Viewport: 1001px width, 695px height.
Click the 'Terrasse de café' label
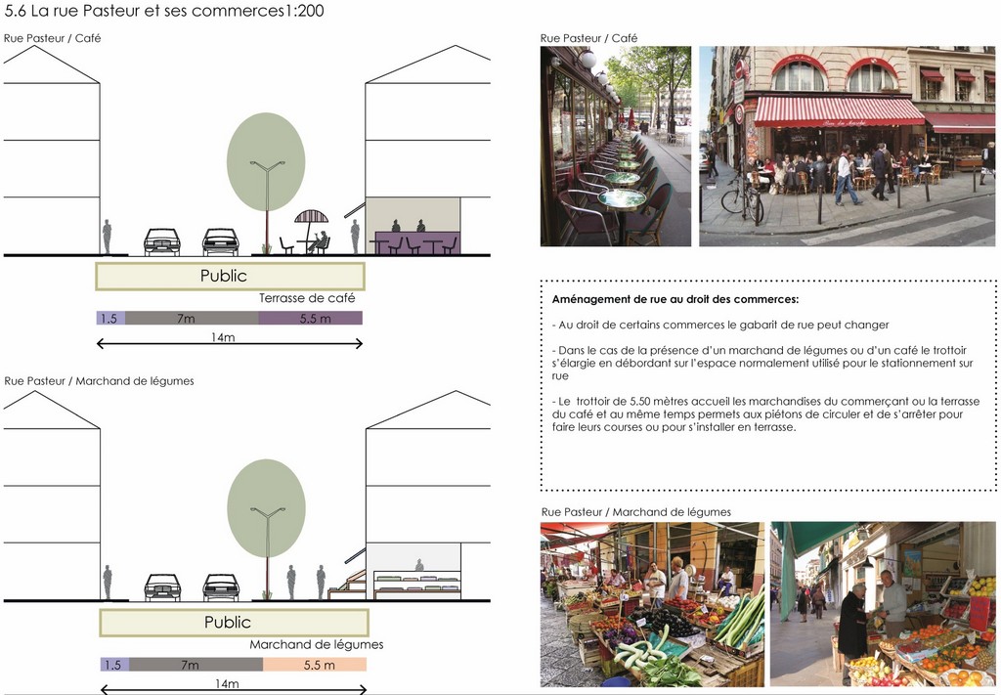click(x=307, y=298)
